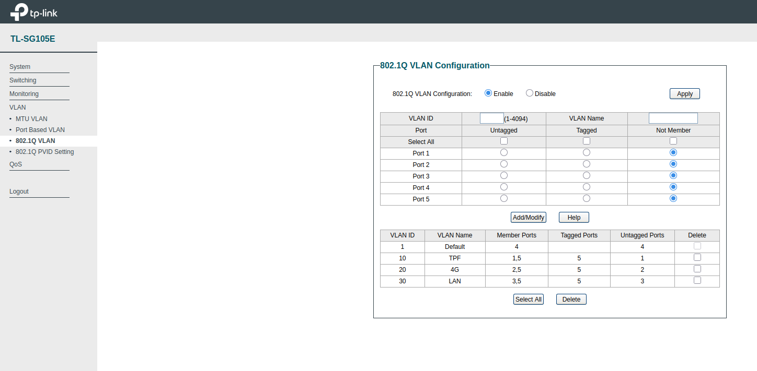This screenshot has width=757, height=371.
Task: Set Port 4 to Untagged
Action: point(504,187)
